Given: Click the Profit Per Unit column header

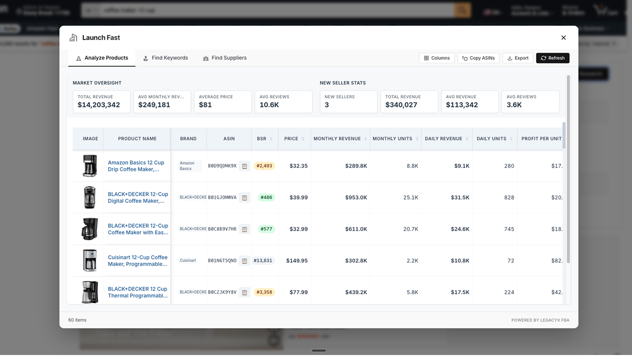Looking at the screenshot, I should (x=540, y=139).
